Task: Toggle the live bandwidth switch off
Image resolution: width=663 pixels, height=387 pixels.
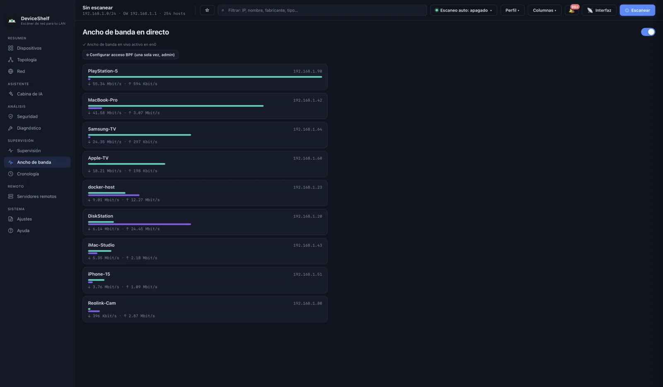Action: [648, 32]
